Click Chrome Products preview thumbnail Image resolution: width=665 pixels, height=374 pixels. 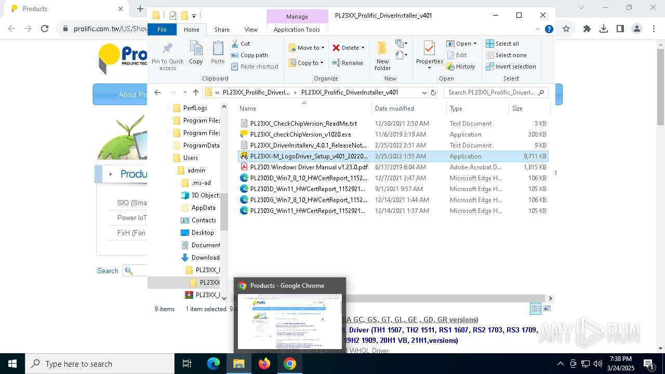click(x=289, y=322)
